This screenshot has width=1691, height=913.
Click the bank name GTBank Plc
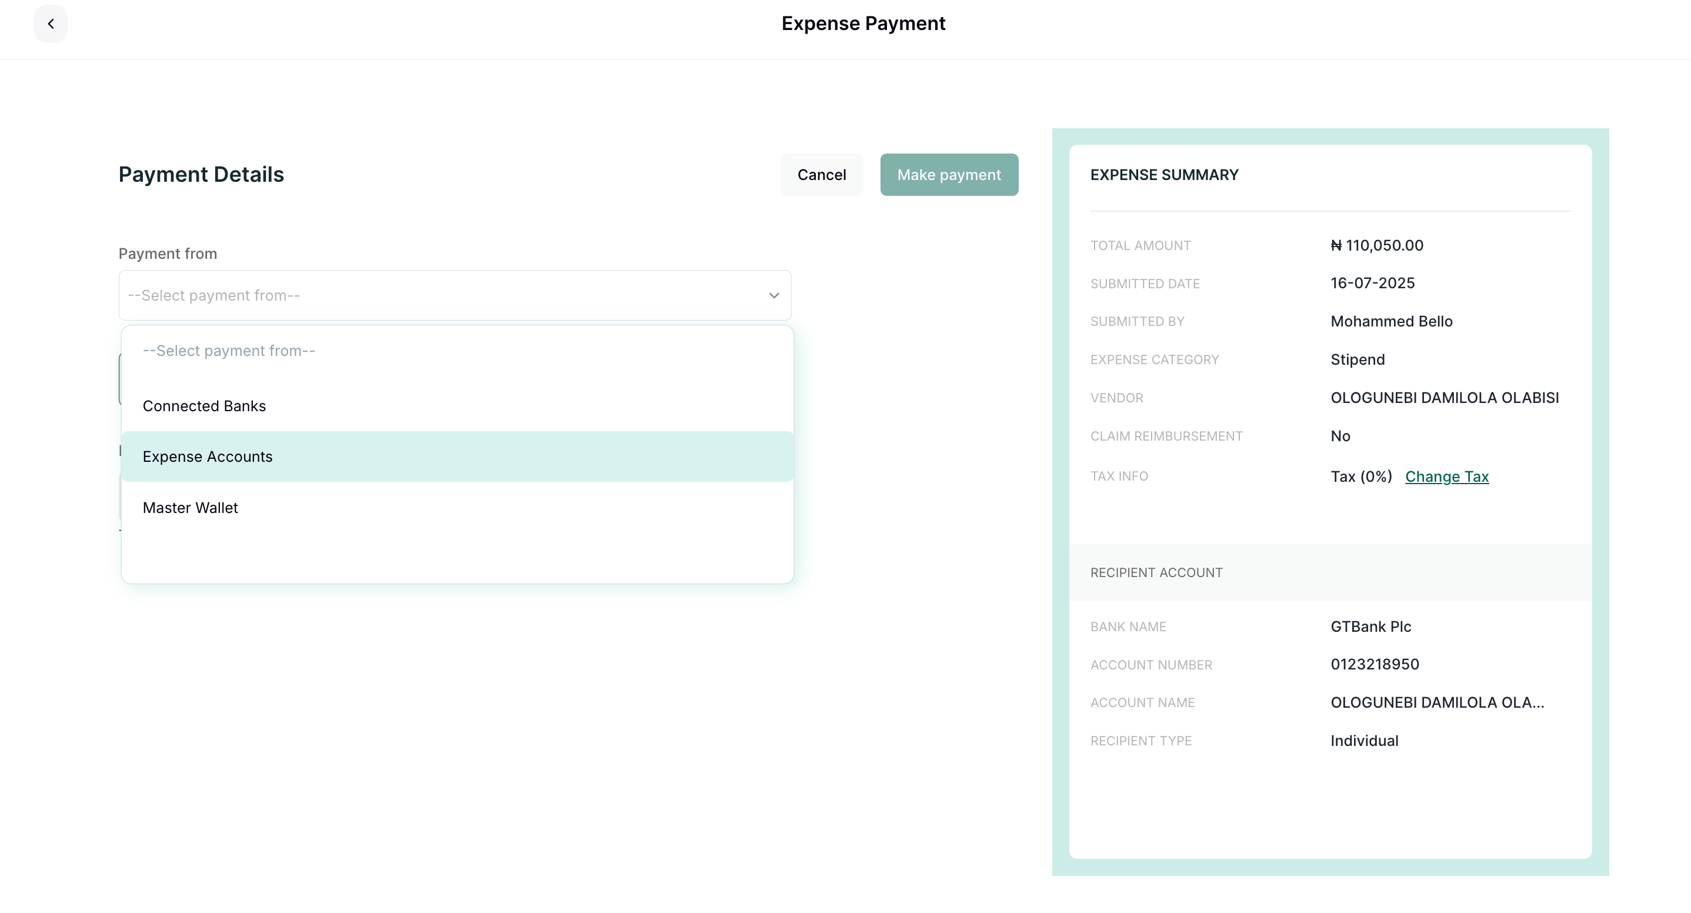pyautogui.click(x=1370, y=627)
